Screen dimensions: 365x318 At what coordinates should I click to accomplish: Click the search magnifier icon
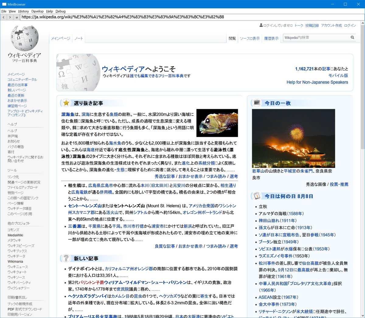352,38
